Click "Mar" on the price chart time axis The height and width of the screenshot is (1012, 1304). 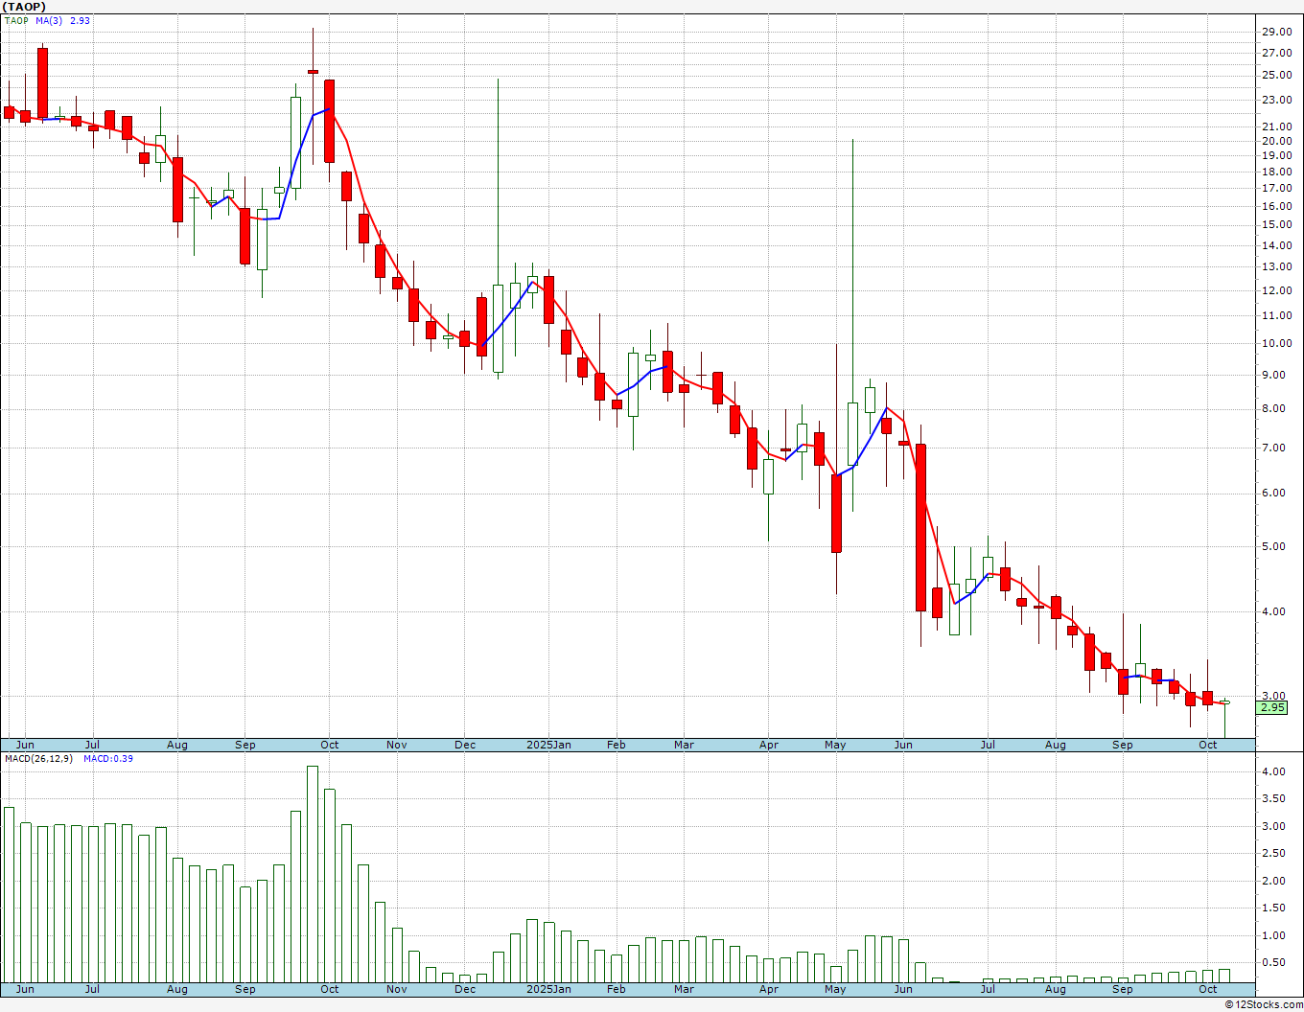684,745
